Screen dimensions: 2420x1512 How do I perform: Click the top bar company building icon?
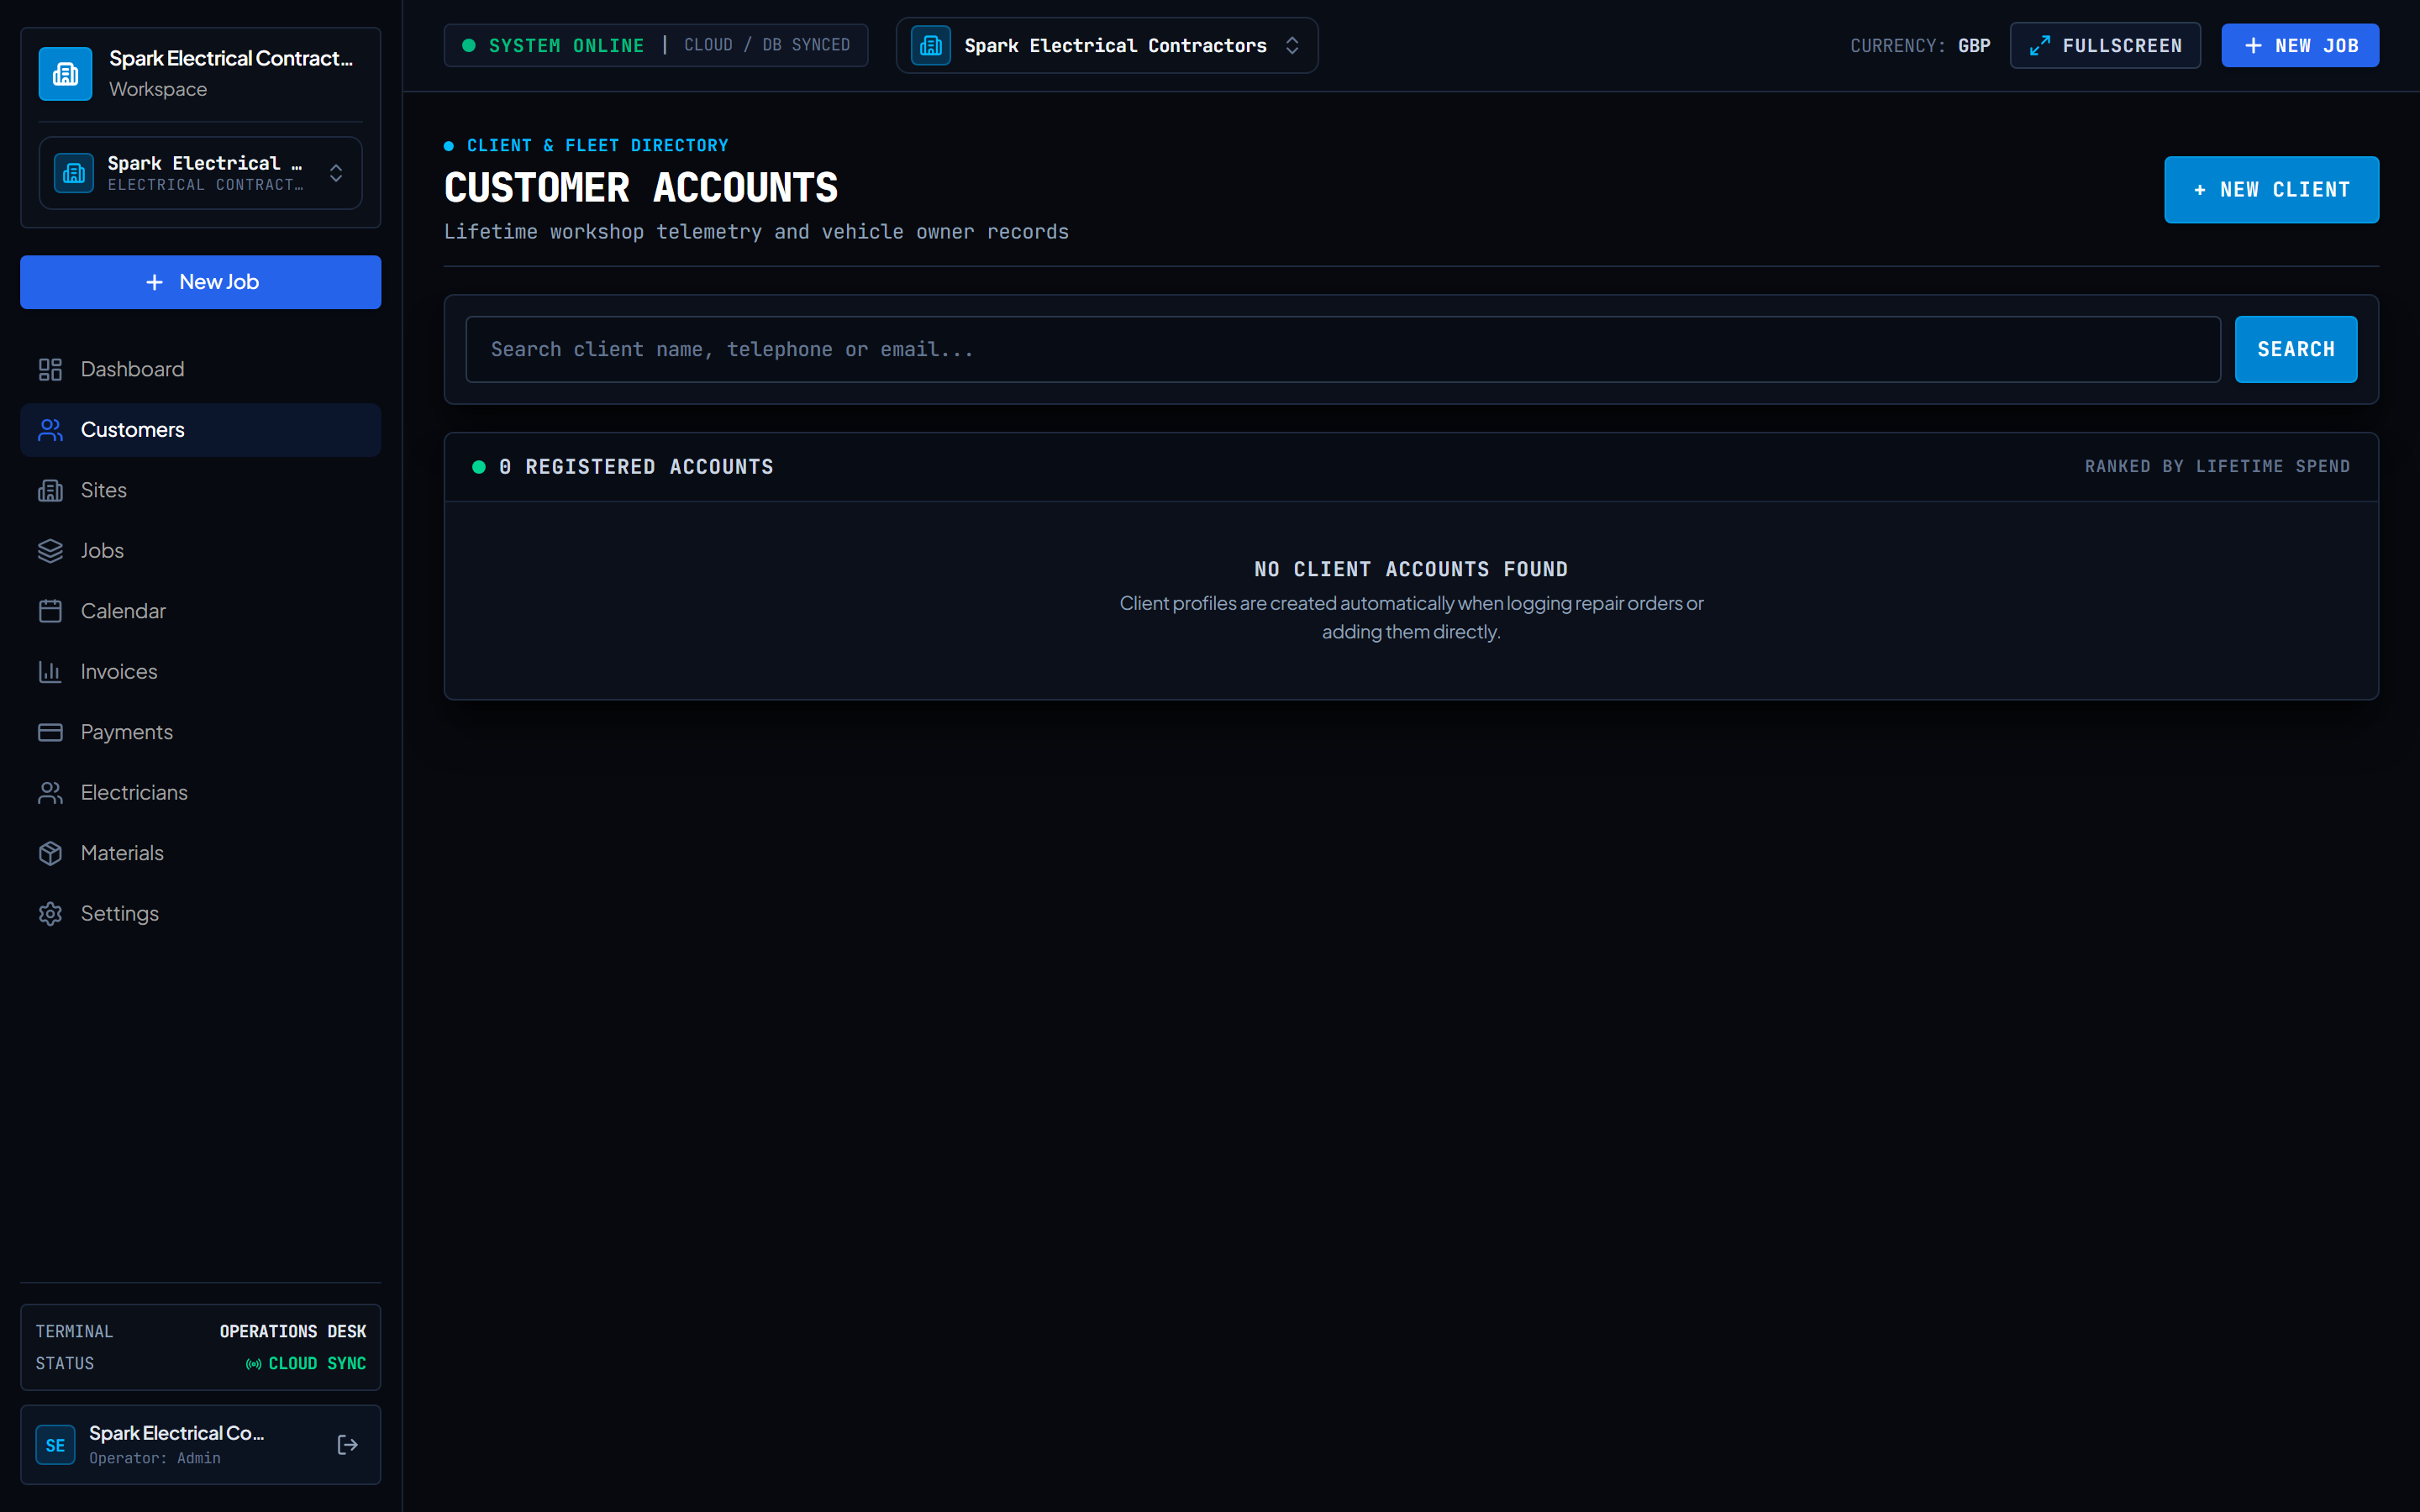pos(930,45)
